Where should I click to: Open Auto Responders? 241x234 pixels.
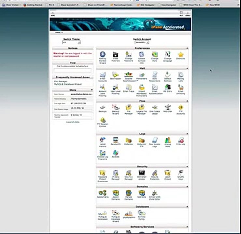[155, 75]
